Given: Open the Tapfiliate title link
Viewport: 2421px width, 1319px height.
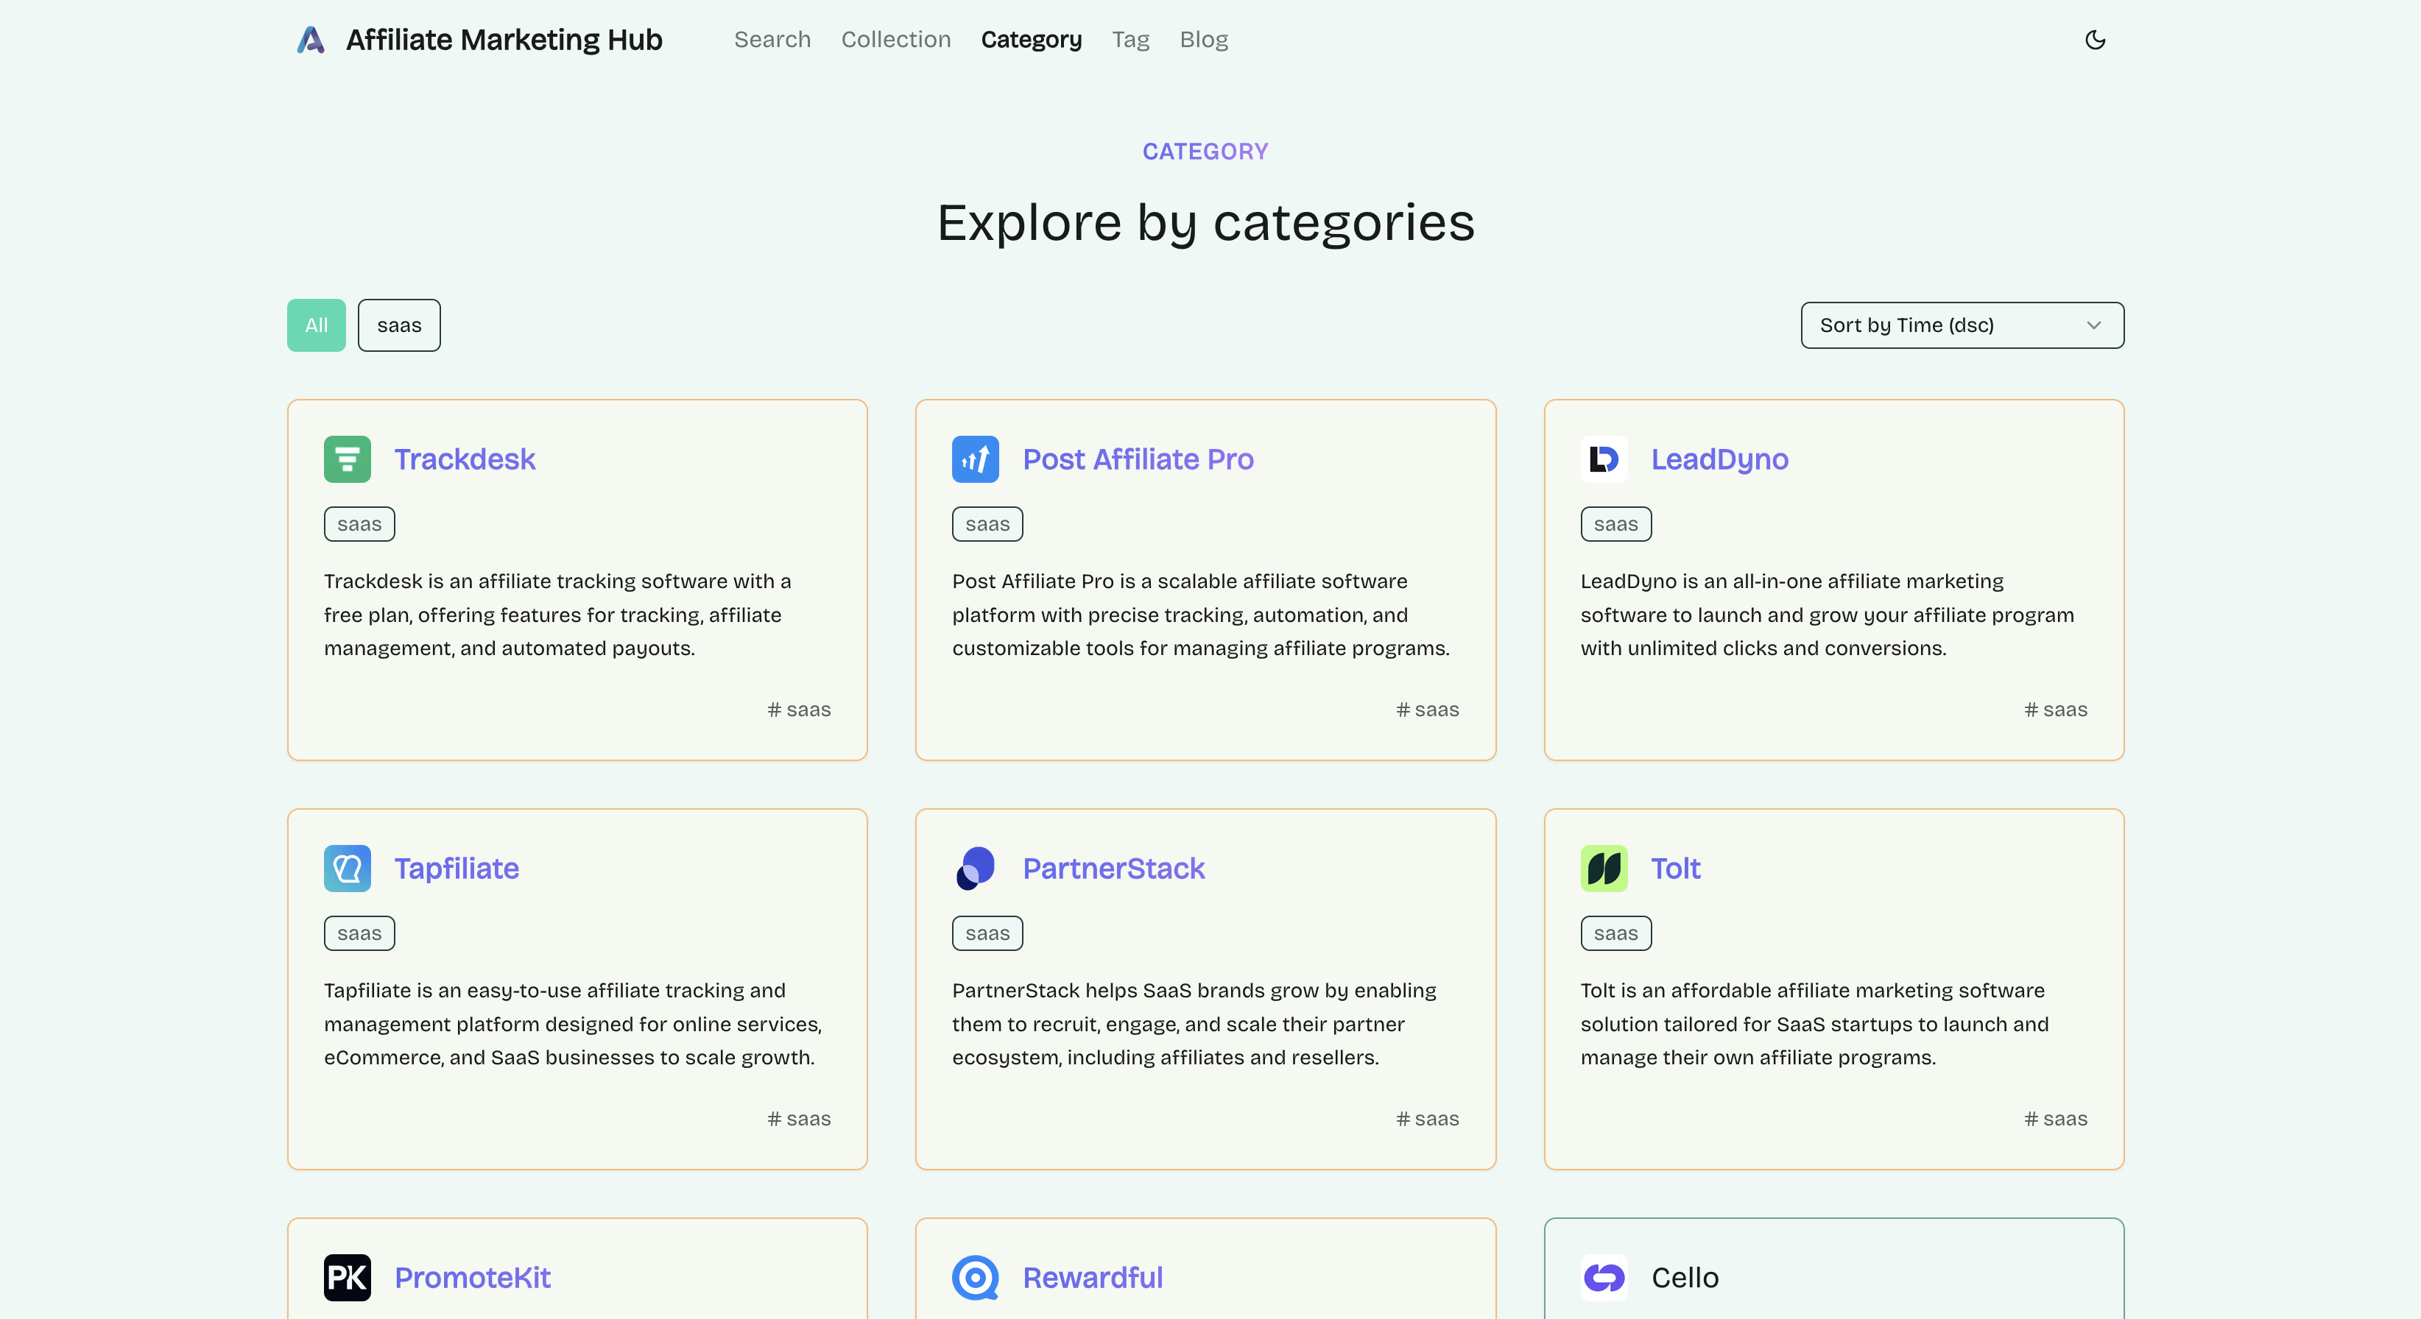Looking at the screenshot, I should (x=457, y=868).
